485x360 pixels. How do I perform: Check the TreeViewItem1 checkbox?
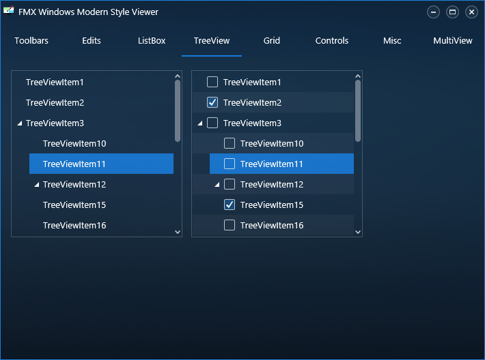pos(212,82)
